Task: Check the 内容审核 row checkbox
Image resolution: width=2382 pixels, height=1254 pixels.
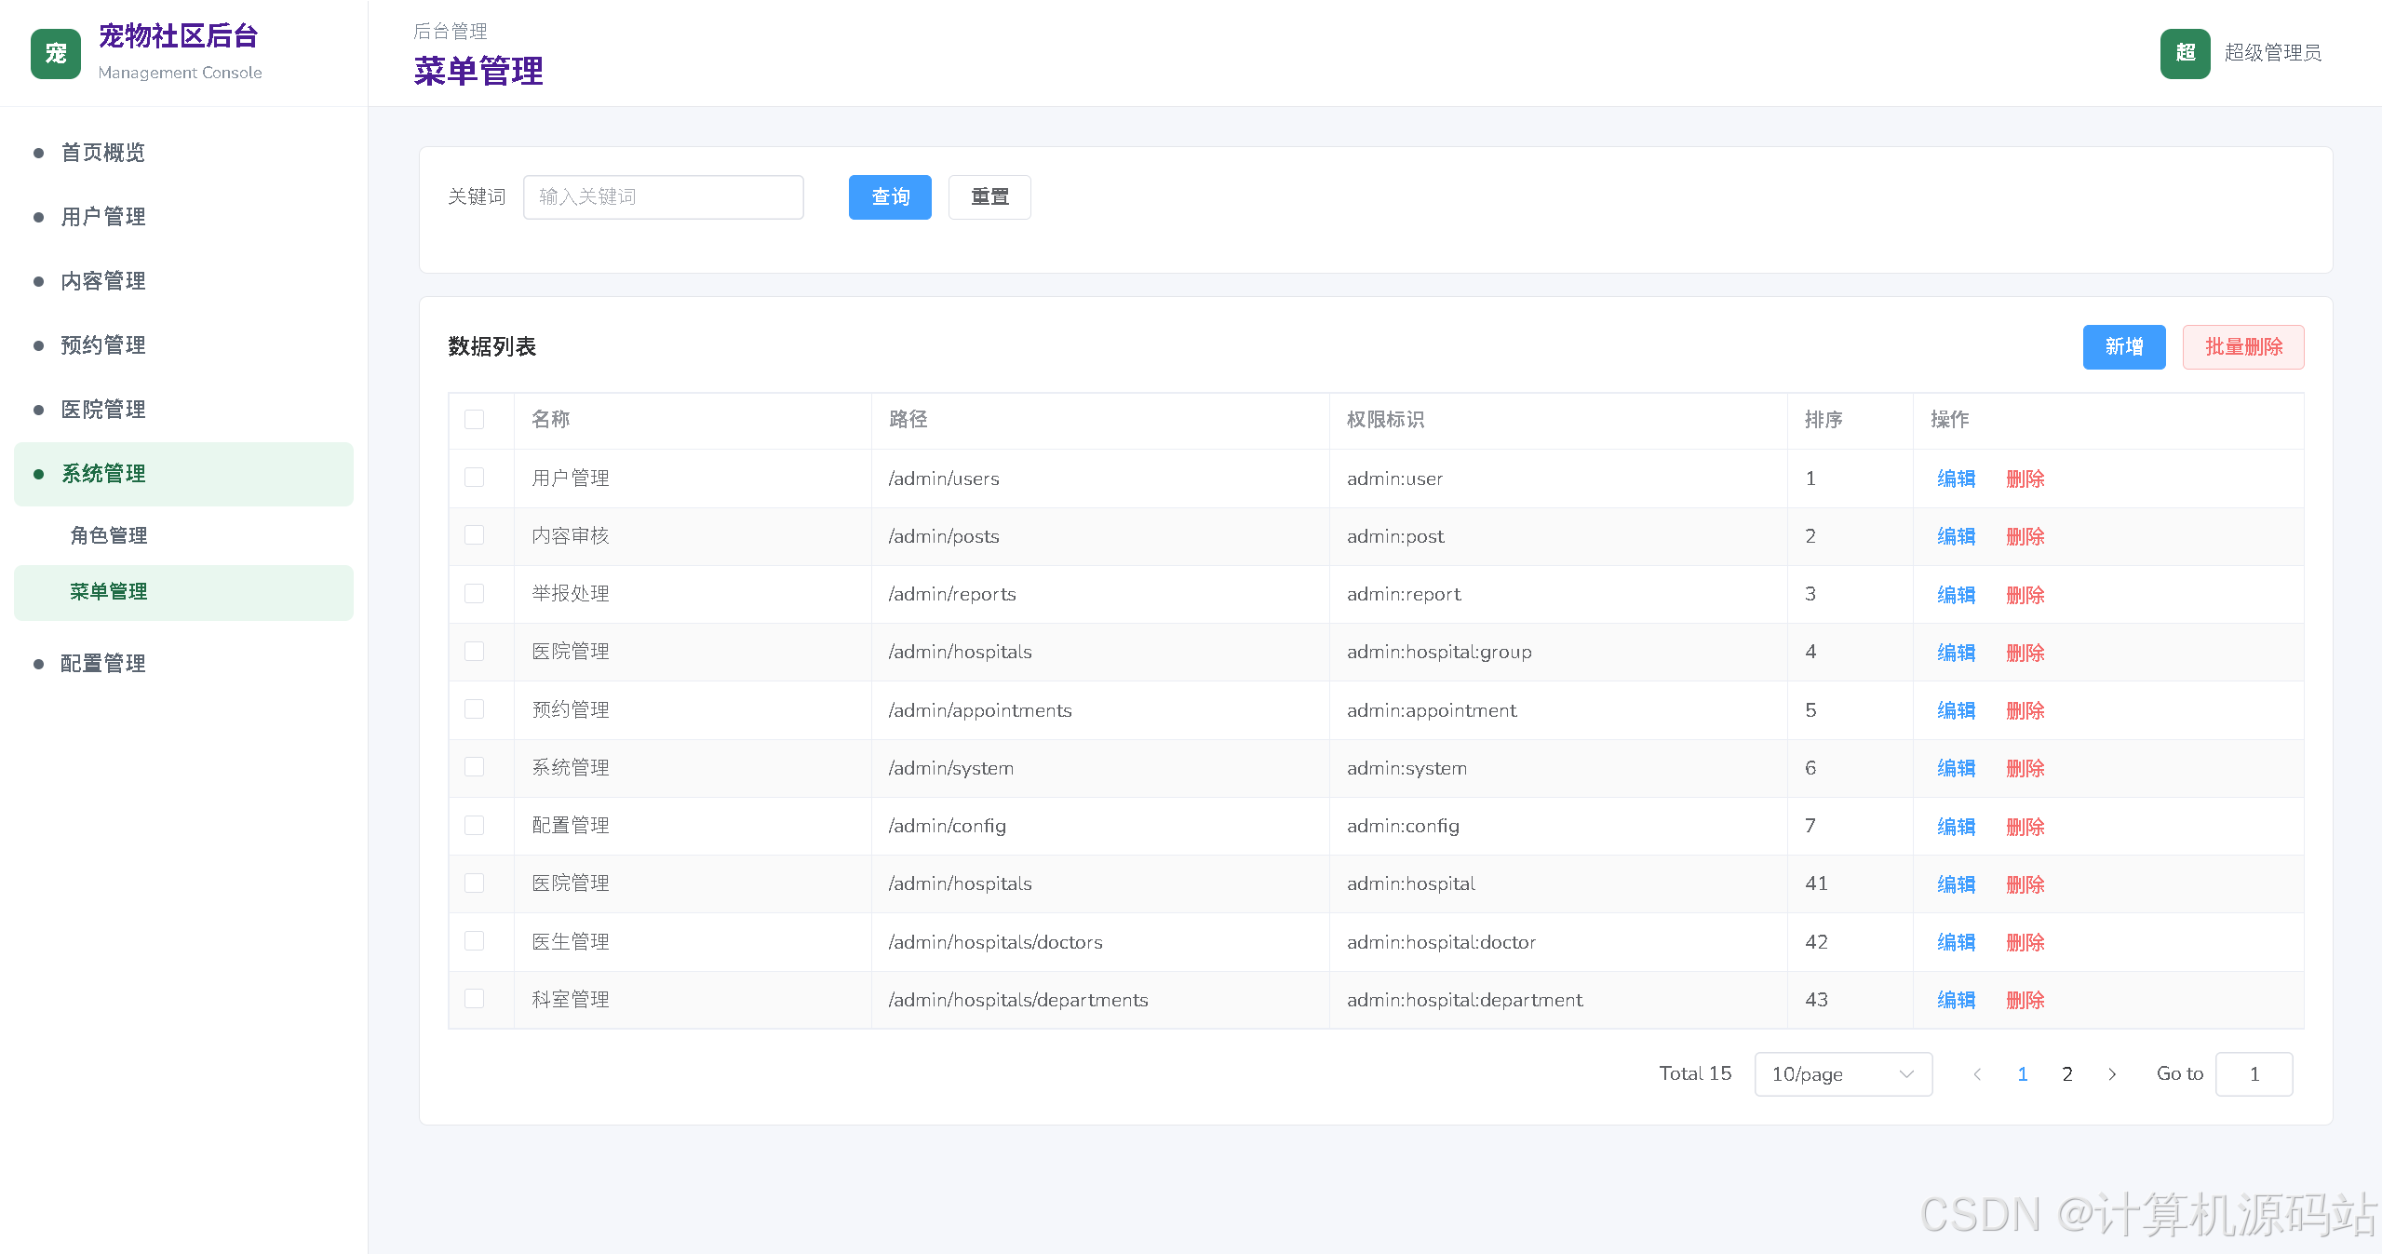Action: point(475,535)
